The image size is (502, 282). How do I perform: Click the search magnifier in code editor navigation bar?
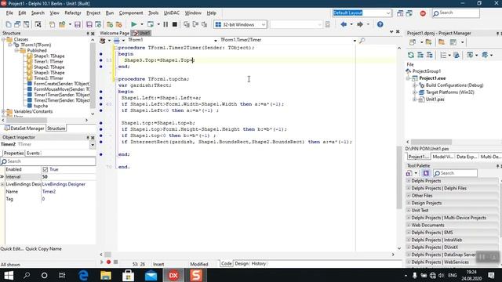coord(362,40)
